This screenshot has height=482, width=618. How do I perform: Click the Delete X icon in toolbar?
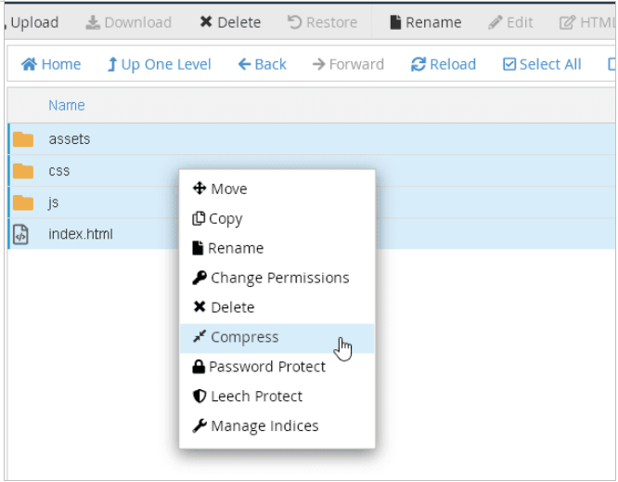[206, 21]
